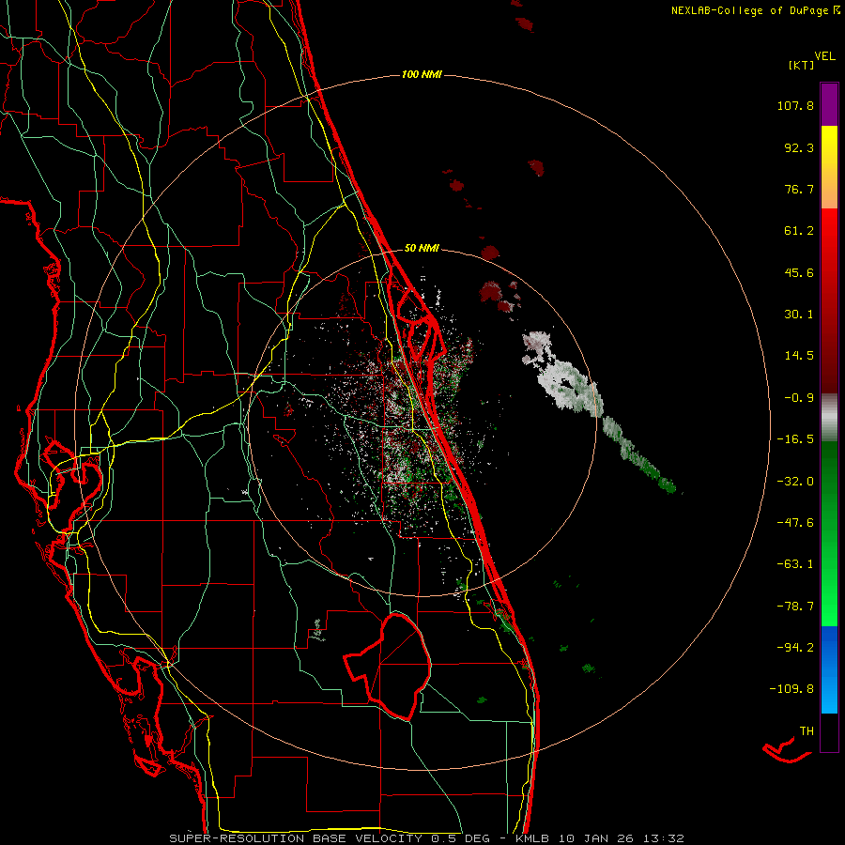Click the -16.5 legend value
This screenshot has height=845, width=845.
(x=795, y=439)
